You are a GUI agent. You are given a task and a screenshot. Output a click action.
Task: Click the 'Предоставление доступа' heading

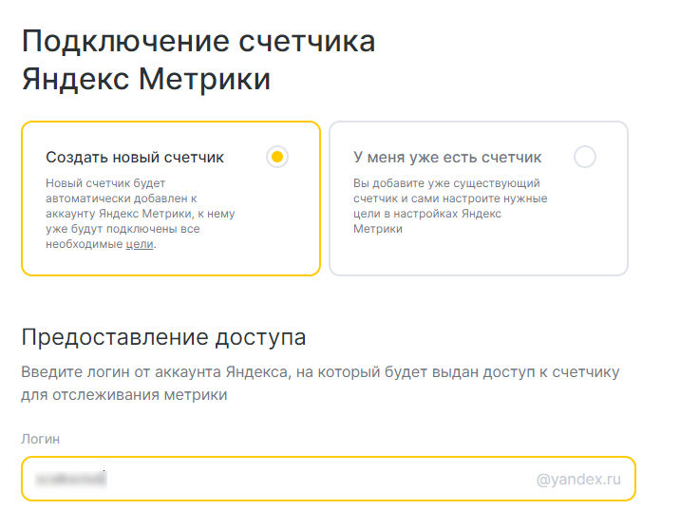[163, 337]
